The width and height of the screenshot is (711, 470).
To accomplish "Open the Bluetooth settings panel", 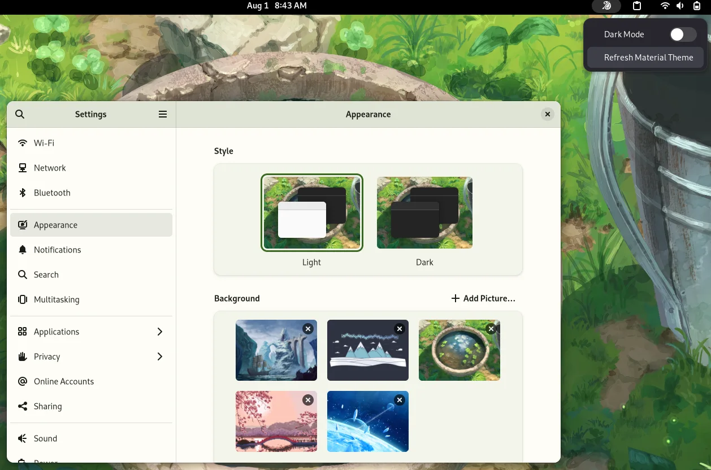I will [52, 193].
